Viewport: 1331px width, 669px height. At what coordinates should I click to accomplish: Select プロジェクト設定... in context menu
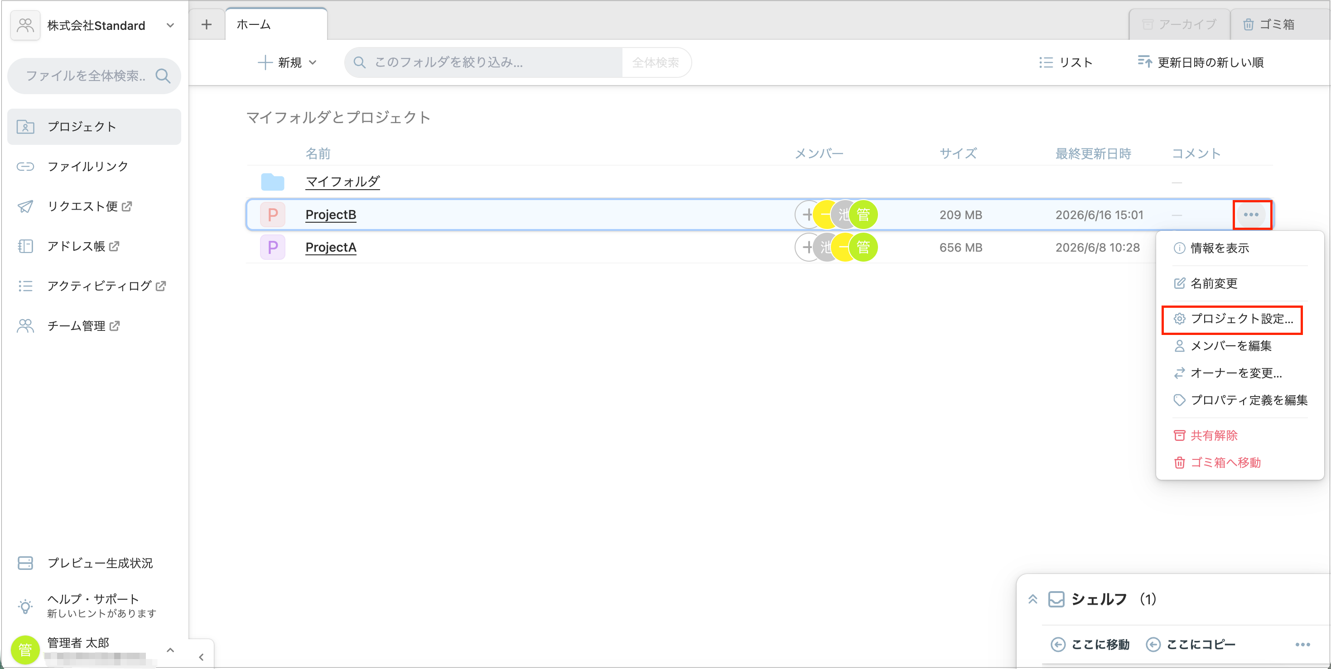coord(1233,319)
